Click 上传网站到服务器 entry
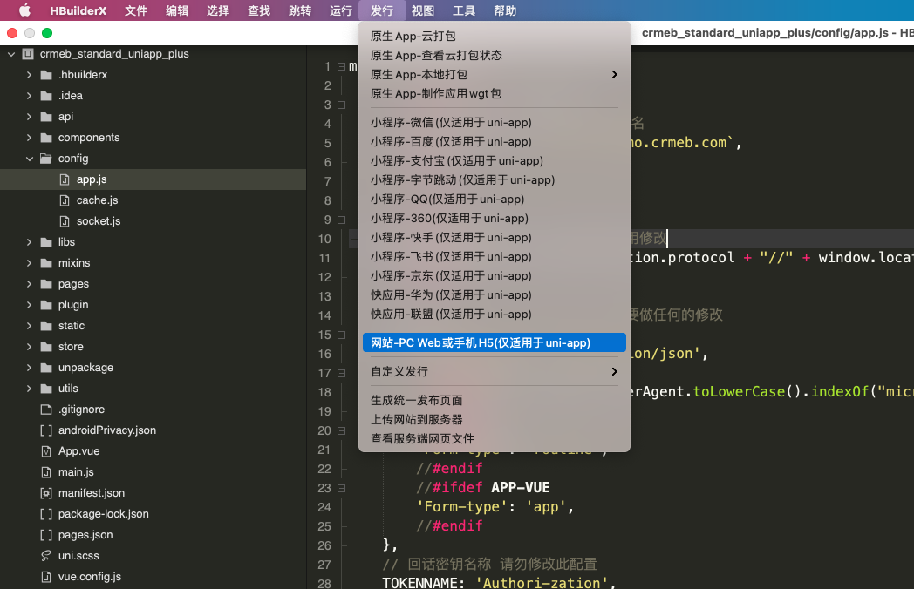The image size is (914, 589). pyautogui.click(x=415, y=419)
